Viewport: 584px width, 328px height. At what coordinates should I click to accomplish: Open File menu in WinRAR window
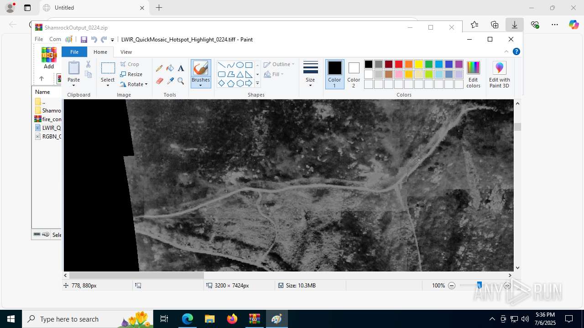coord(39,39)
